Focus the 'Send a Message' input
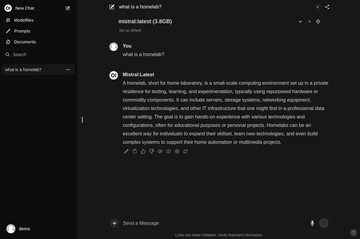360x239 pixels. point(213,223)
